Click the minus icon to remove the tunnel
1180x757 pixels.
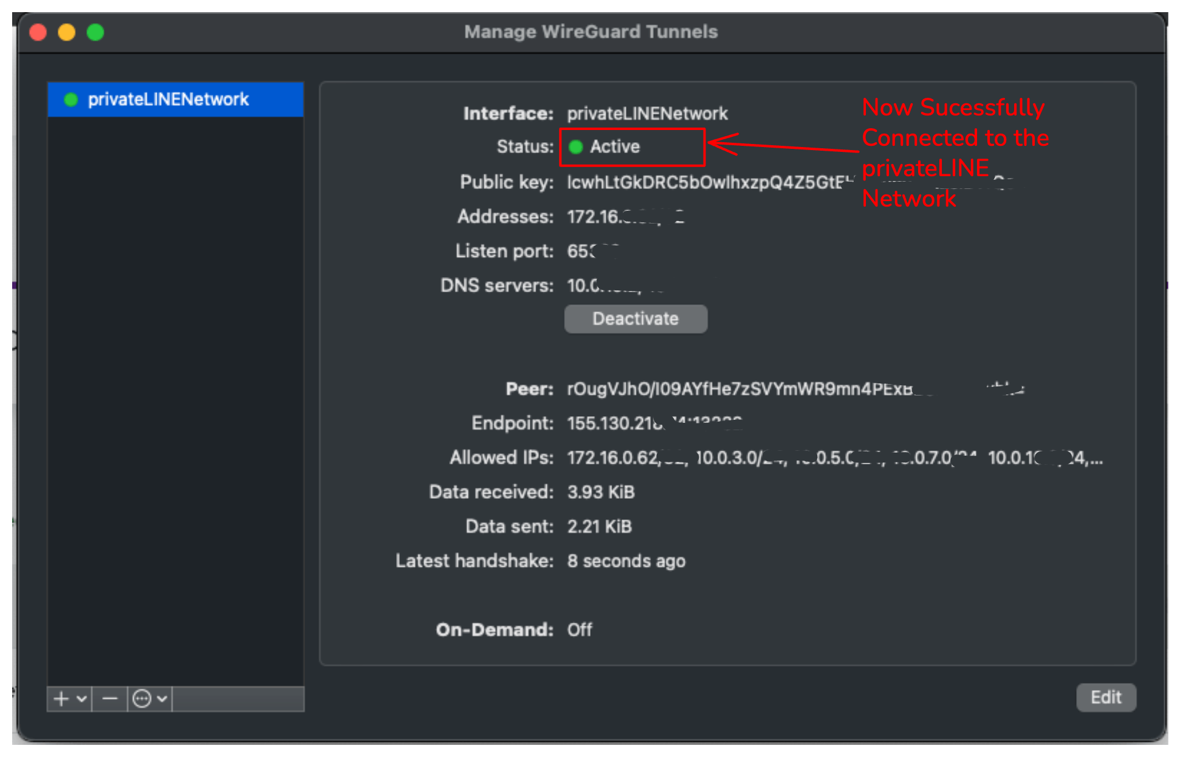110,699
